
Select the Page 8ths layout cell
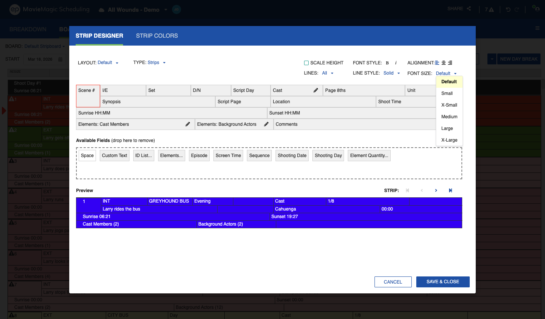364,90
